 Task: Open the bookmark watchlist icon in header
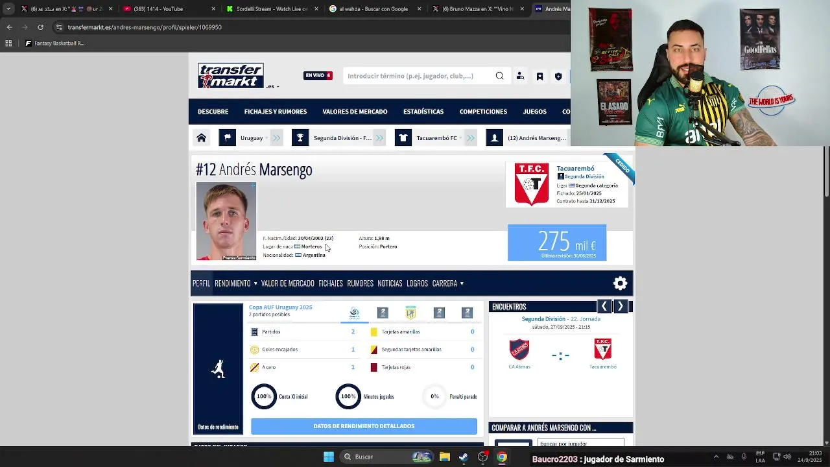coord(539,76)
